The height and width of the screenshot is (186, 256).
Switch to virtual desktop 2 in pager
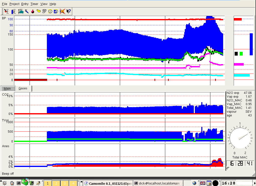point(56,183)
